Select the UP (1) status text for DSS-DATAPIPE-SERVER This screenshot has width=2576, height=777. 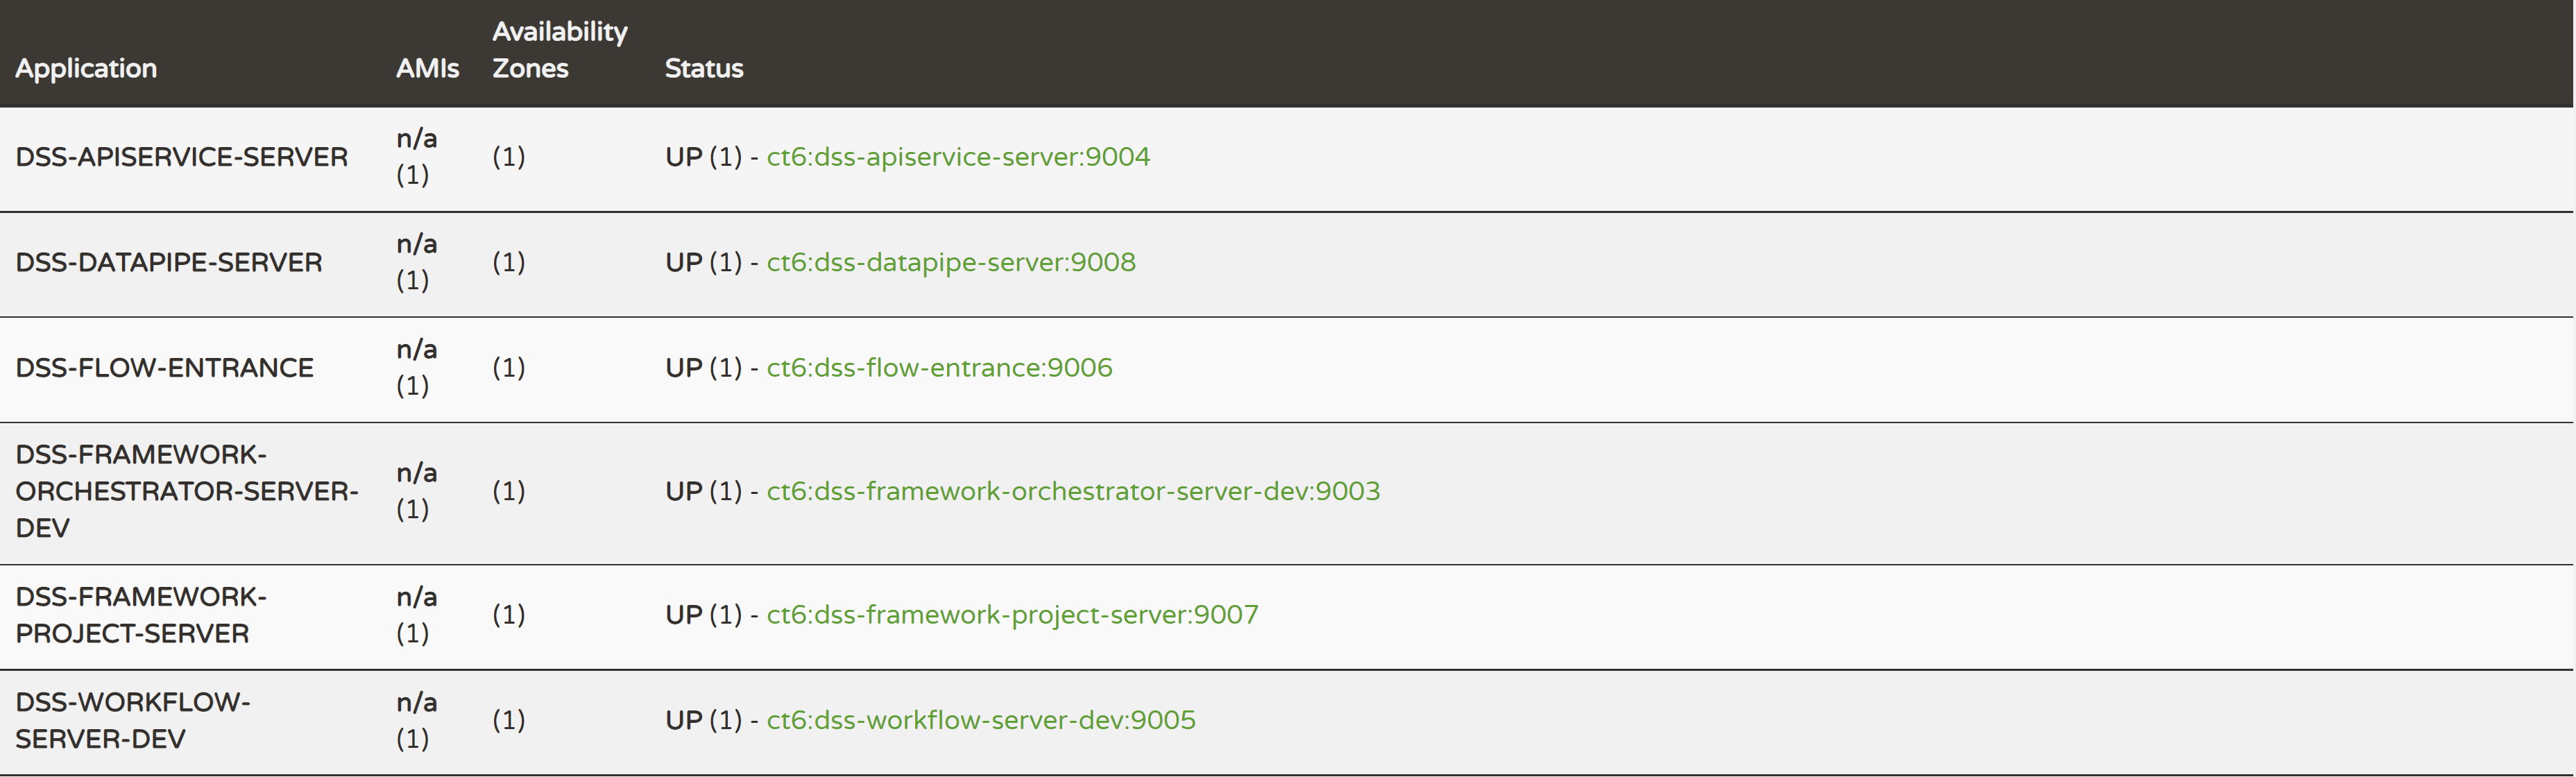704,262
